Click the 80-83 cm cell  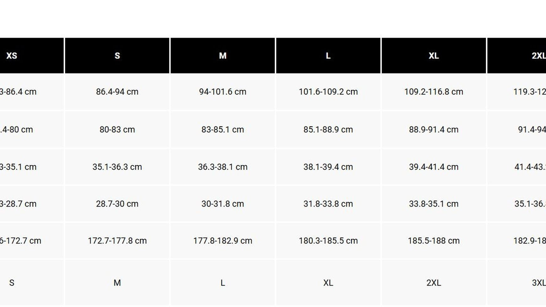(117, 130)
